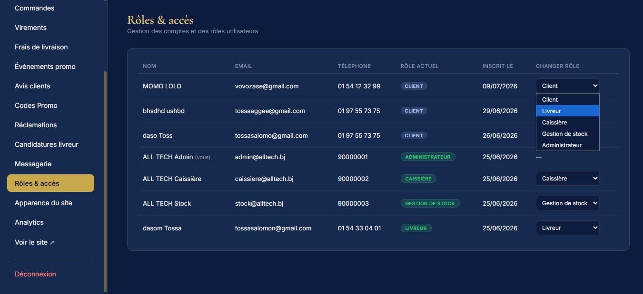This screenshot has width=643, height=294.
Task: Click email caissiere@alltech.bj
Action: (x=264, y=179)
